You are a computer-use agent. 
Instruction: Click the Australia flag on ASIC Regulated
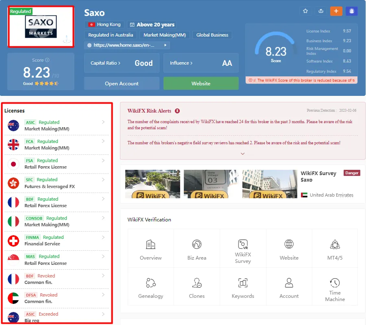[x=13, y=126]
